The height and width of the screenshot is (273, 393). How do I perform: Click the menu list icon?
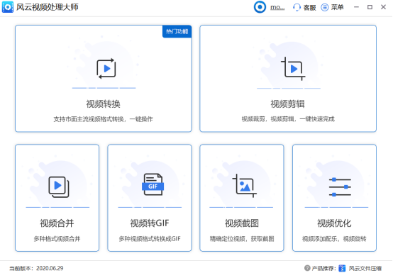[x=325, y=7]
